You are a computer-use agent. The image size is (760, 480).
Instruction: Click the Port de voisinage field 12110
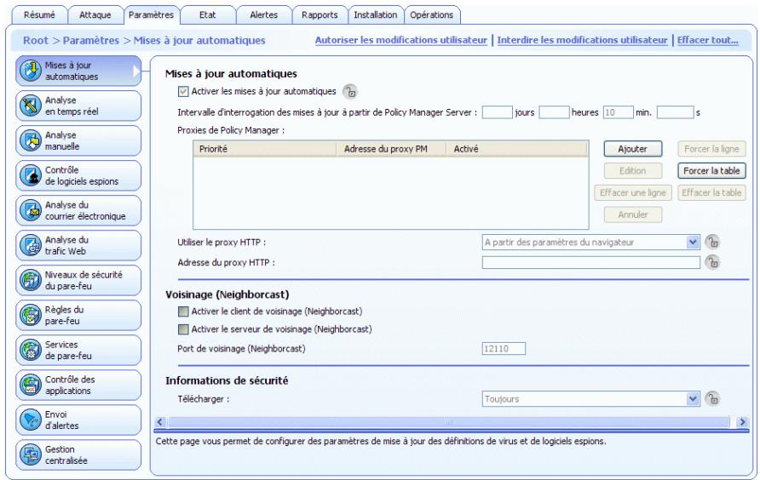click(x=504, y=349)
